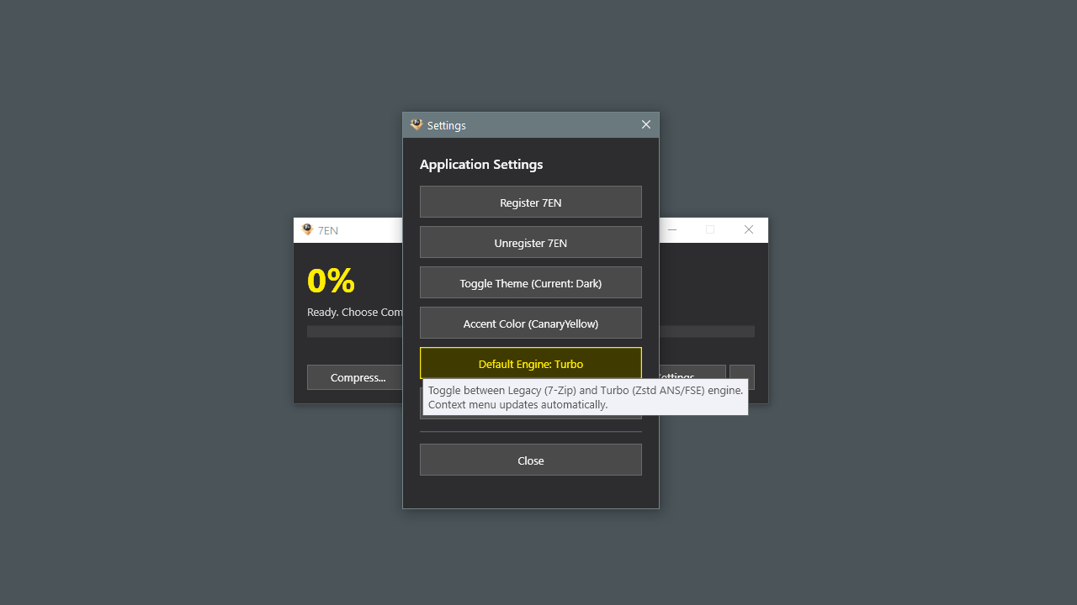1077x605 pixels.
Task: Select Unregister 7EN in Application Settings
Action: click(530, 242)
